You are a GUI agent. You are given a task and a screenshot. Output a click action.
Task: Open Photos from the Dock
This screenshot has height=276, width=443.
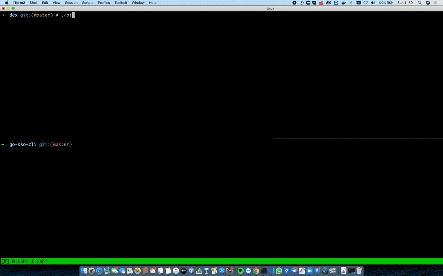pos(137,271)
